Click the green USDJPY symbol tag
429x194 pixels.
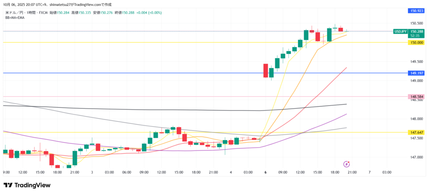point(400,31)
